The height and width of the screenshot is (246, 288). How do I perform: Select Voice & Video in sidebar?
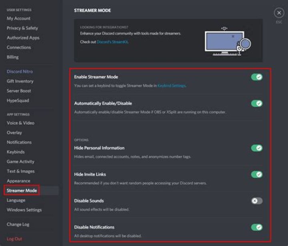pos(20,123)
